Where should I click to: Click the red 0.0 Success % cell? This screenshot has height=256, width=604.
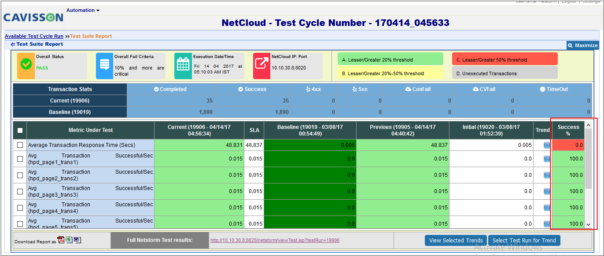(568, 145)
